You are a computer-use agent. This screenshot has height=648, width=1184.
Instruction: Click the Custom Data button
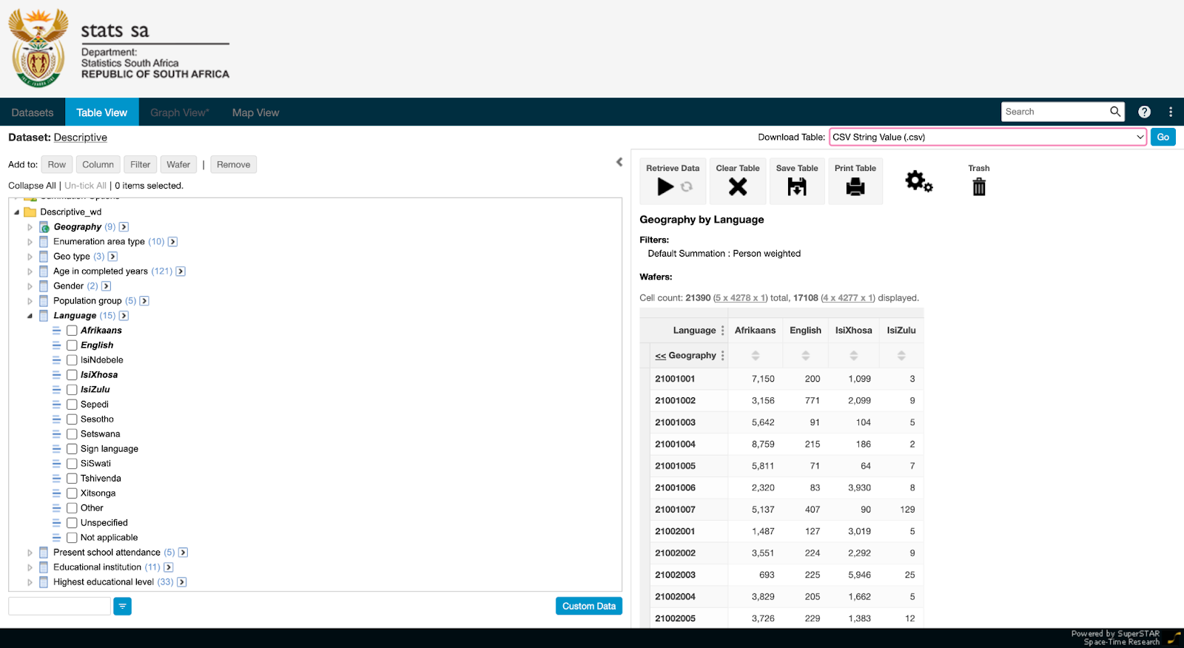589,606
